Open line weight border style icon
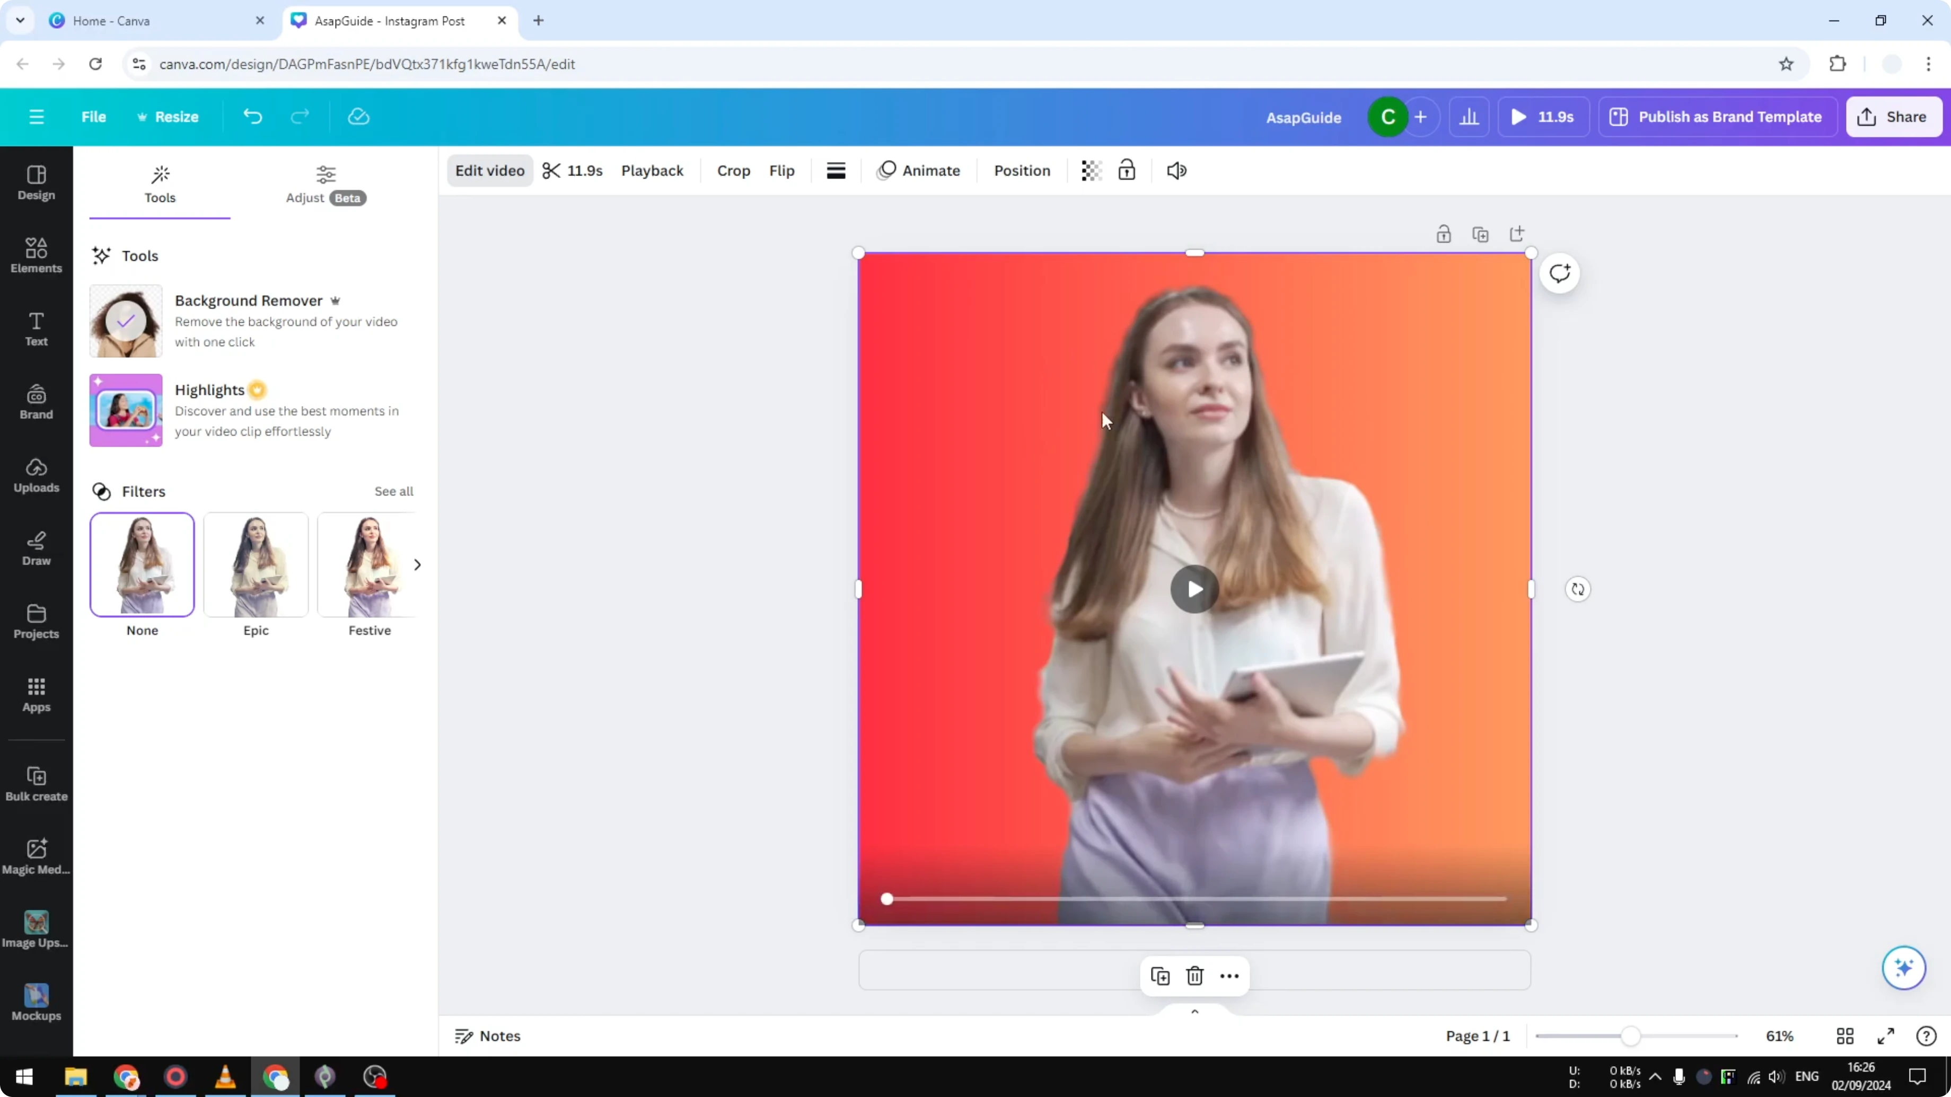 [836, 170]
